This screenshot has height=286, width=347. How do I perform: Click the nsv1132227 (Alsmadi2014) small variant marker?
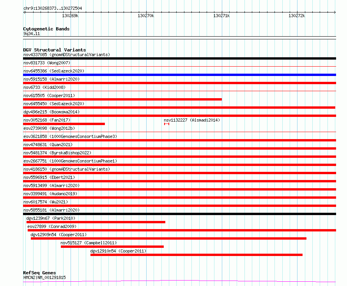pos(166,124)
